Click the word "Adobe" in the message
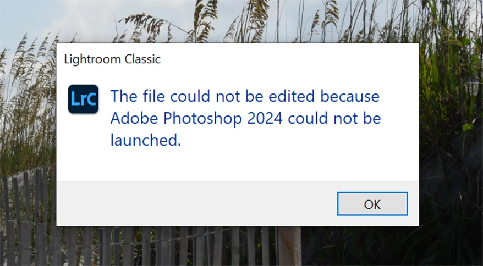 coord(134,119)
